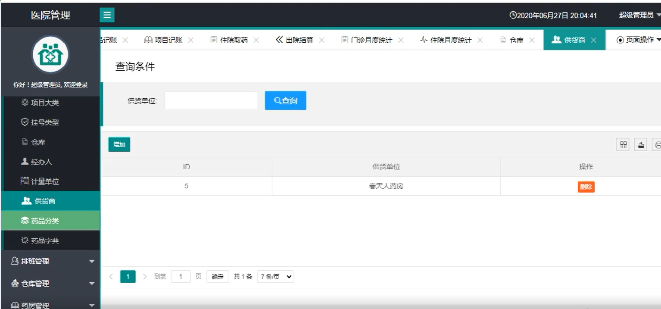Close the 出院结算 tab
661x309 pixels.
321,40
